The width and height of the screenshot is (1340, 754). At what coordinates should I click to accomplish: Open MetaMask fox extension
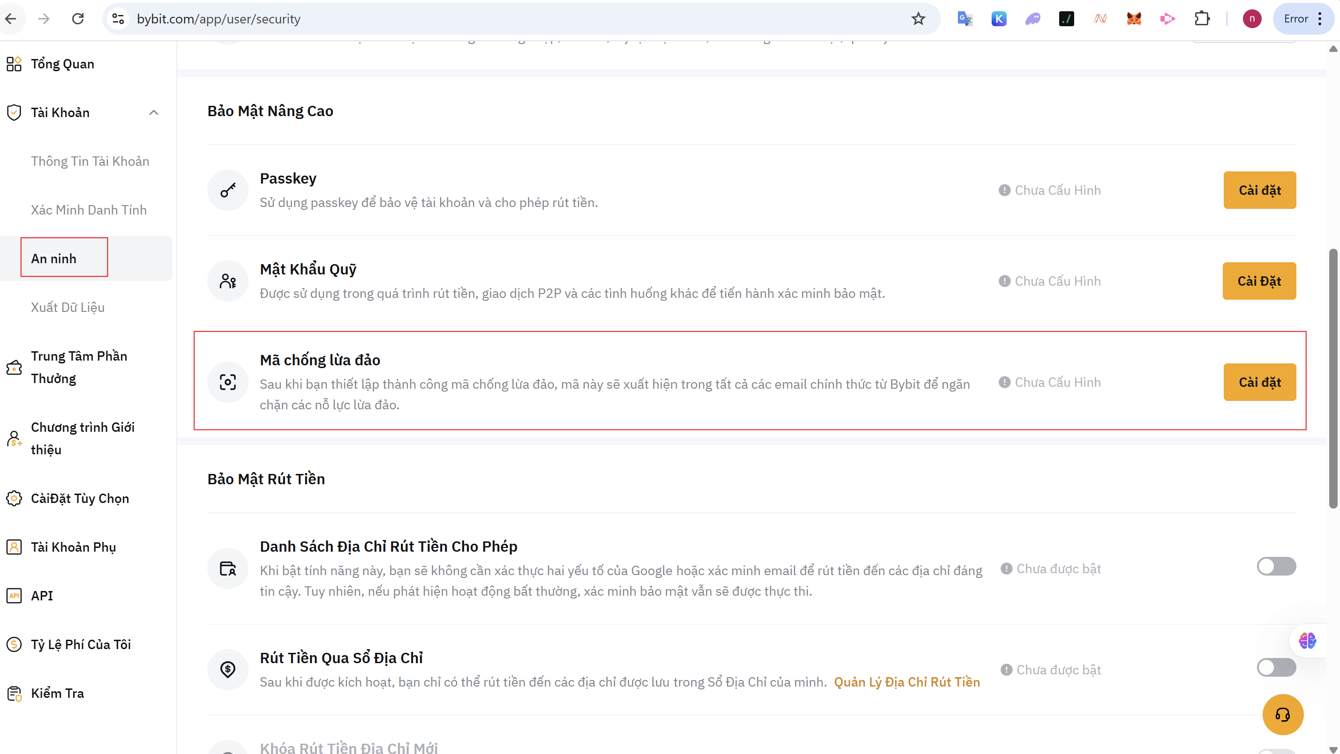point(1134,19)
